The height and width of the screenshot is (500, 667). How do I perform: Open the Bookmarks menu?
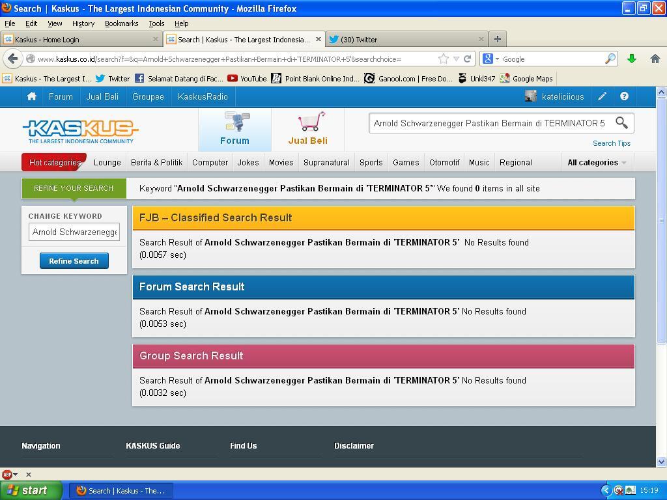(122, 23)
